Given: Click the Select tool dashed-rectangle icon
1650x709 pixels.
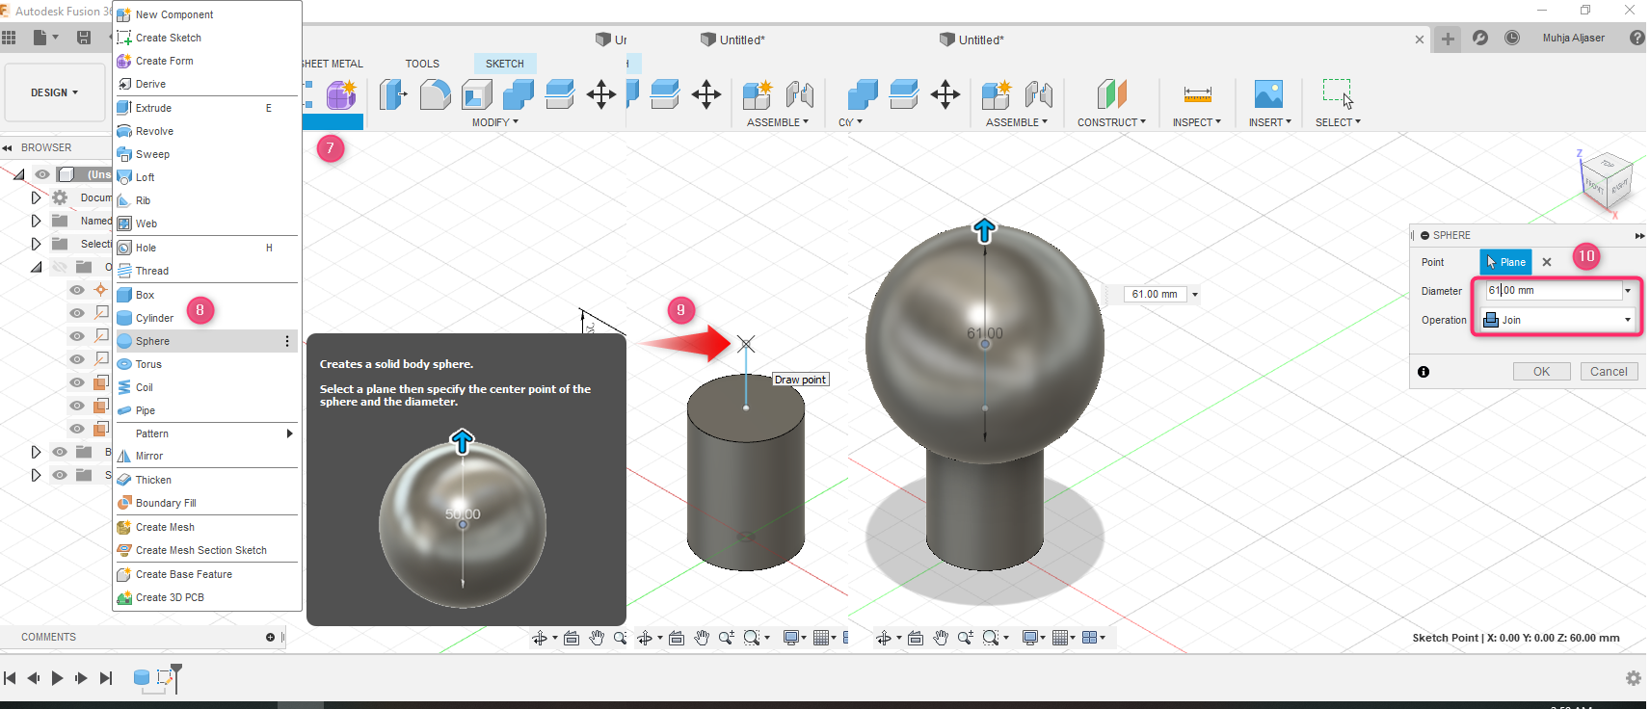Looking at the screenshot, I should click(x=1338, y=93).
